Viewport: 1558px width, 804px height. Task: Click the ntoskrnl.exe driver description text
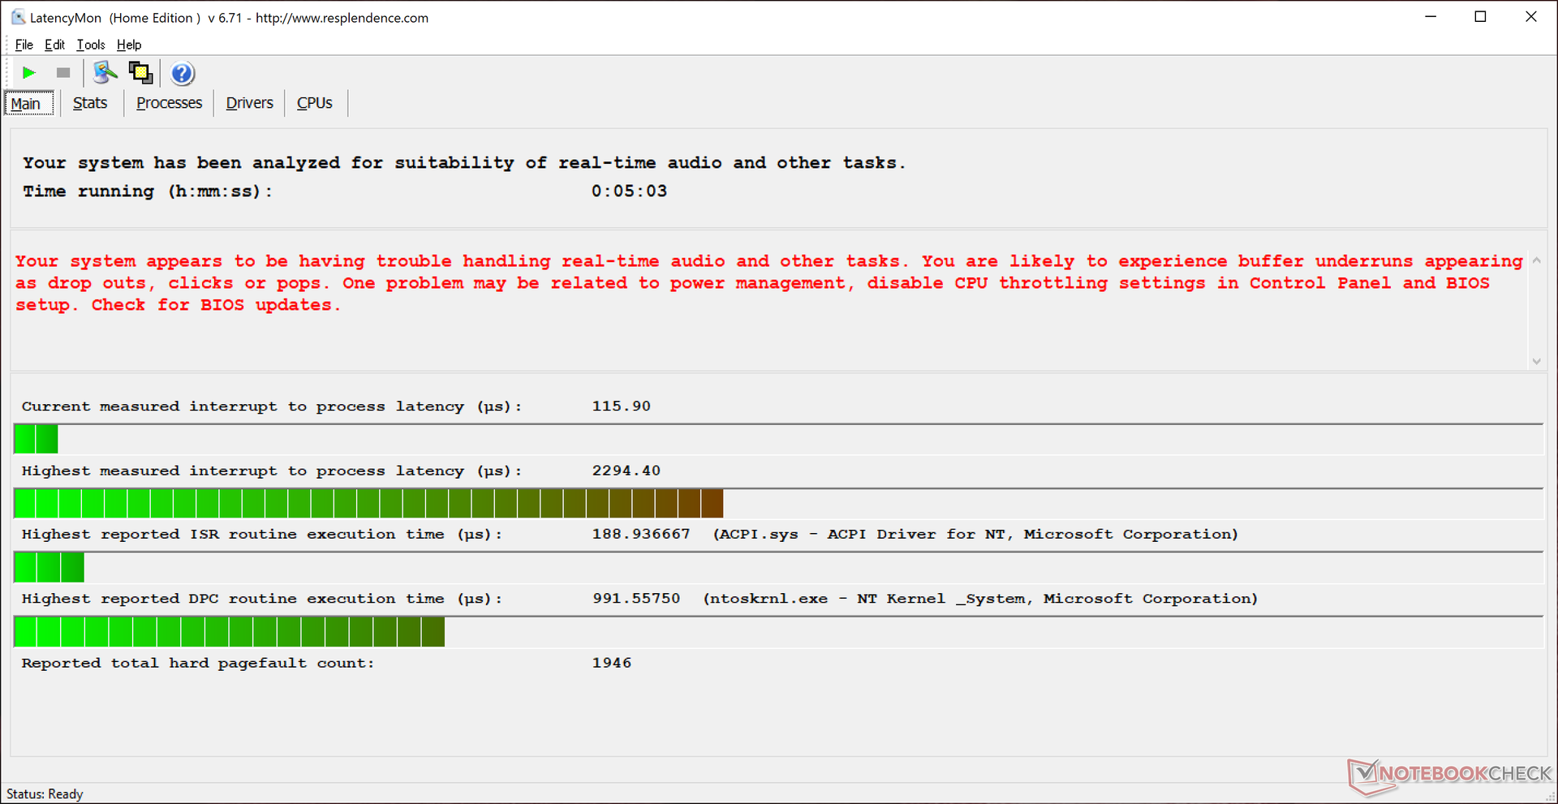tap(980, 600)
